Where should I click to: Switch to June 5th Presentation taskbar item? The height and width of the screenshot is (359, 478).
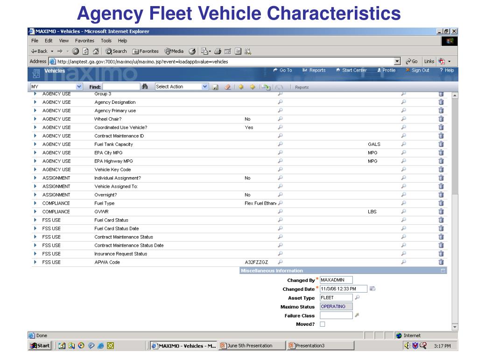click(252, 345)
